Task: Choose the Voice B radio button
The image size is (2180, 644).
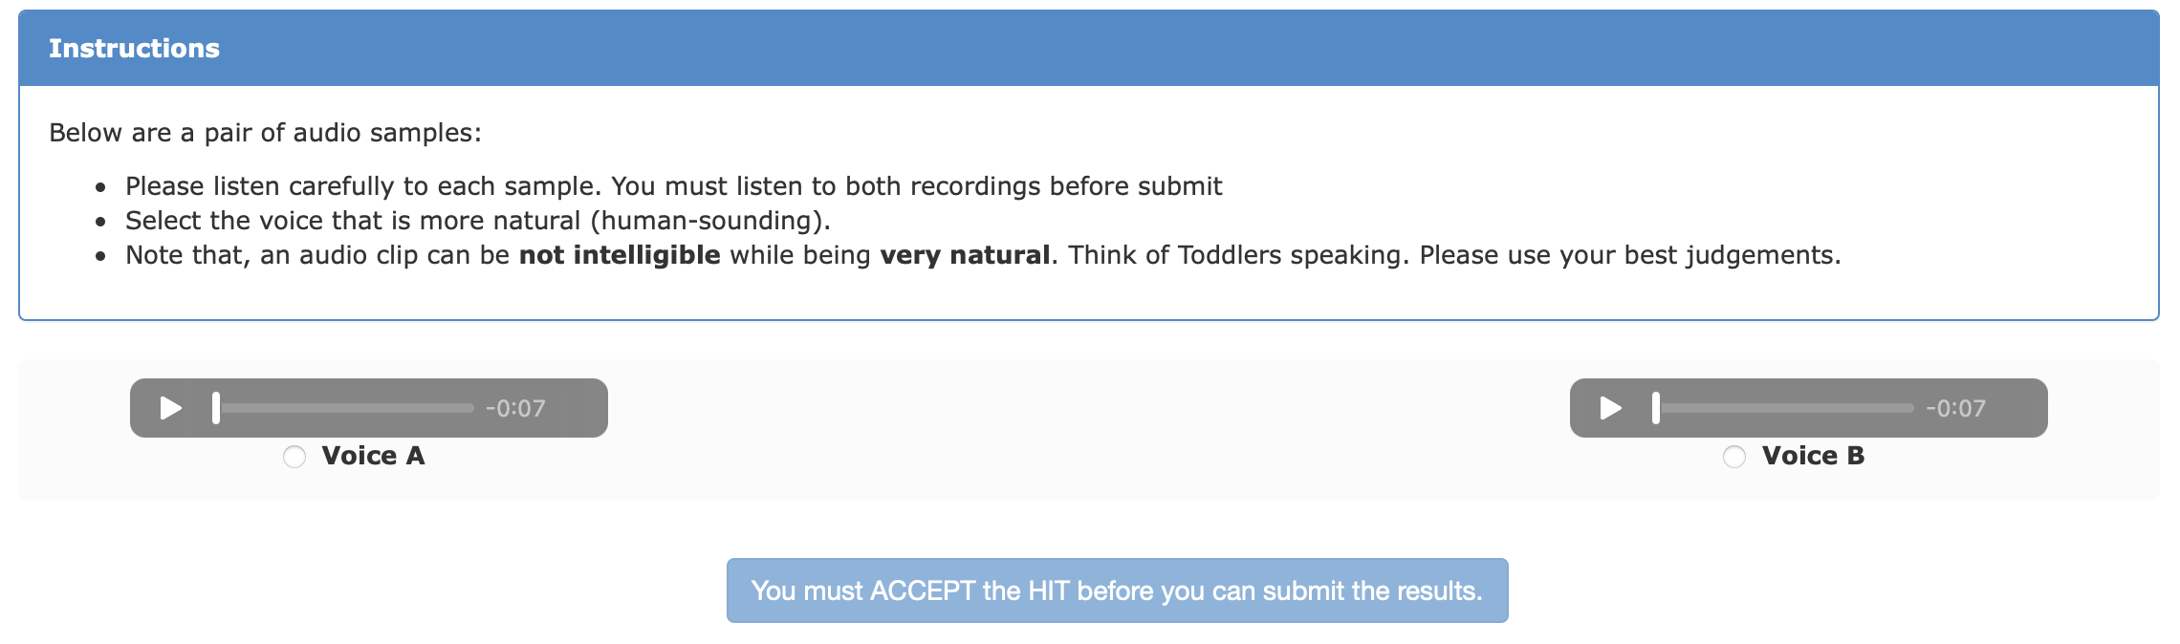Action: click(1734, 457)
